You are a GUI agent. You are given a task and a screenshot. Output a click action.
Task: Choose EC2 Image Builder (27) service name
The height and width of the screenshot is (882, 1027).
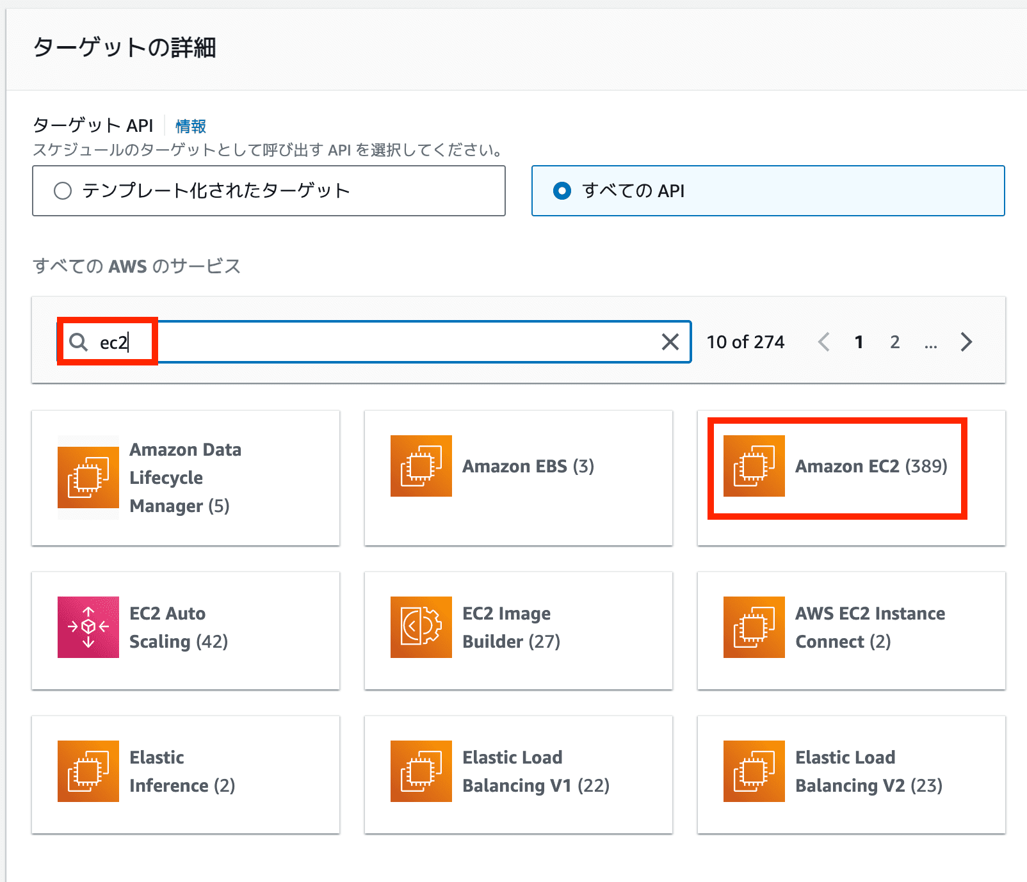point(512,627)
